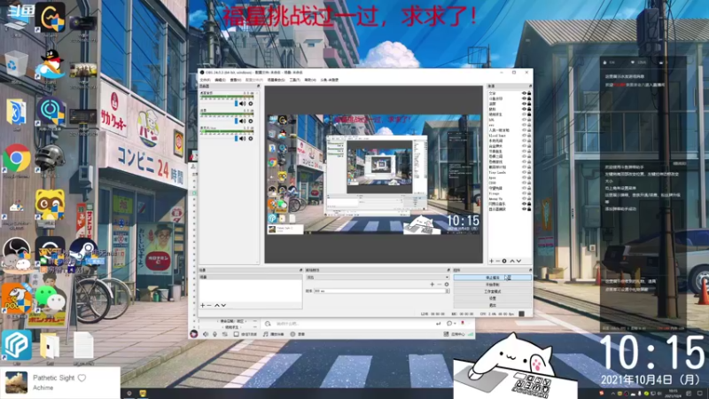709x399 pixels.
Task: Mute the middle mixer channel speaker icon
Action: pos(243,121)
